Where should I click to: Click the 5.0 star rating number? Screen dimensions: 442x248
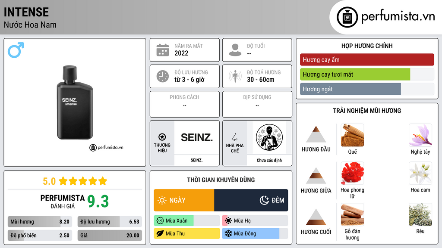click(x=49, y=181)
